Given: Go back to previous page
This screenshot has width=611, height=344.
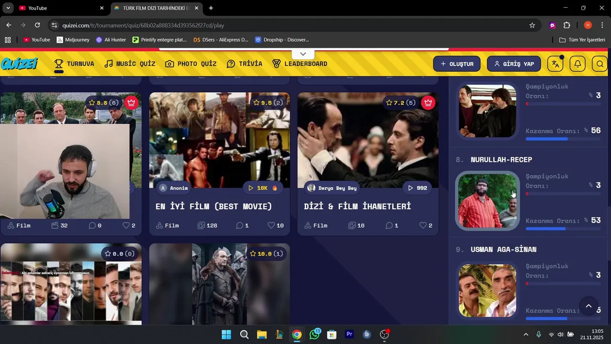Looking at the screenshot, I should pyautogui.click(x=9, y=25).
